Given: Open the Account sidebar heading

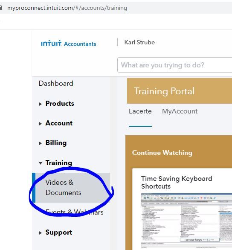Looking at the screenshot, I should click(x=59, y=123).
